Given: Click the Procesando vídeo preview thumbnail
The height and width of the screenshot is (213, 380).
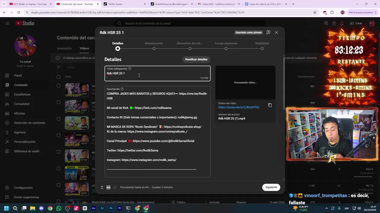Looking at the screenshot, I should [x=245, y=83].
